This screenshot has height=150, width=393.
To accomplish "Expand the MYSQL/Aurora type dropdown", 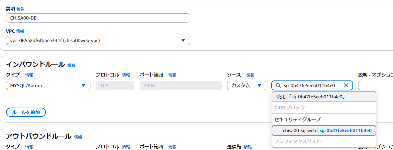I will (48, 85).
